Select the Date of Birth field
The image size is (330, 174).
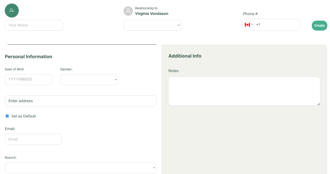(29, 79)
